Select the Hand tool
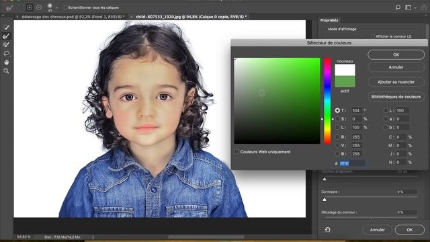 tap(6, 63)
